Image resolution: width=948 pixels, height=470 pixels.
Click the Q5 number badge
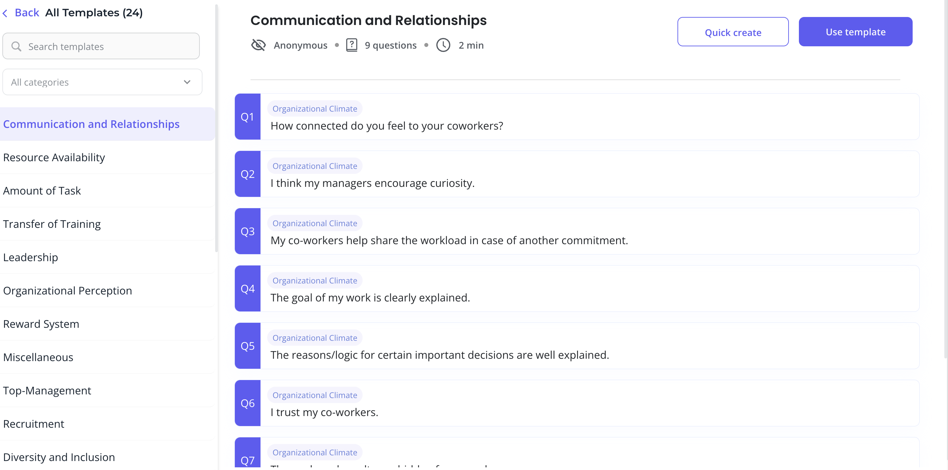[247, 346]
